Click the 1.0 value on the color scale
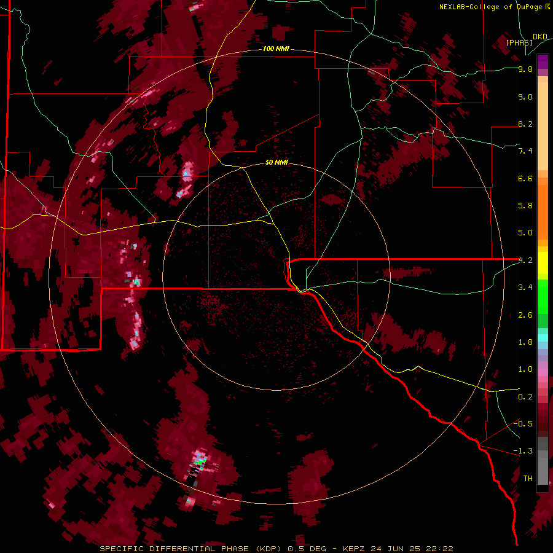 (525, 369)
